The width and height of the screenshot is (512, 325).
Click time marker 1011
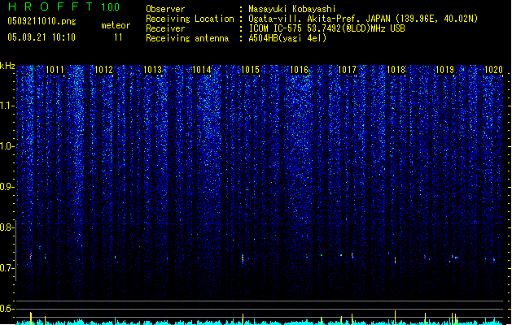click(55, 70)
